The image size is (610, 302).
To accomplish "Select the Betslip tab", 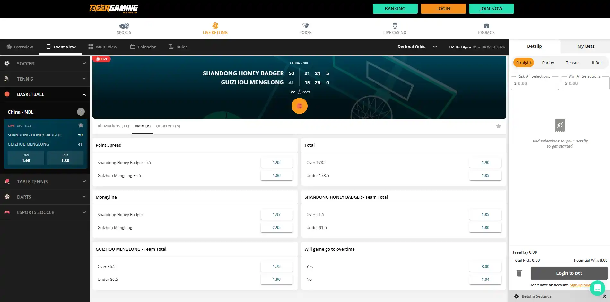I will coord(535,46).
